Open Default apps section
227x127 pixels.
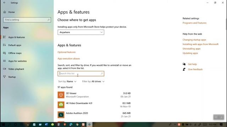15,45
